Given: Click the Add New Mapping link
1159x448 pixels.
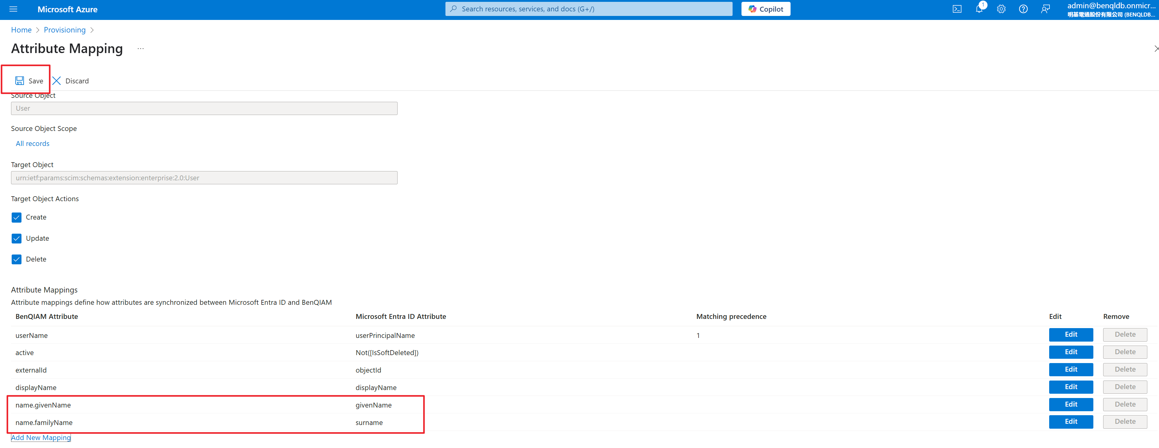Looking at the screenshot, I should pyautogui.click(x=41, y=438).
